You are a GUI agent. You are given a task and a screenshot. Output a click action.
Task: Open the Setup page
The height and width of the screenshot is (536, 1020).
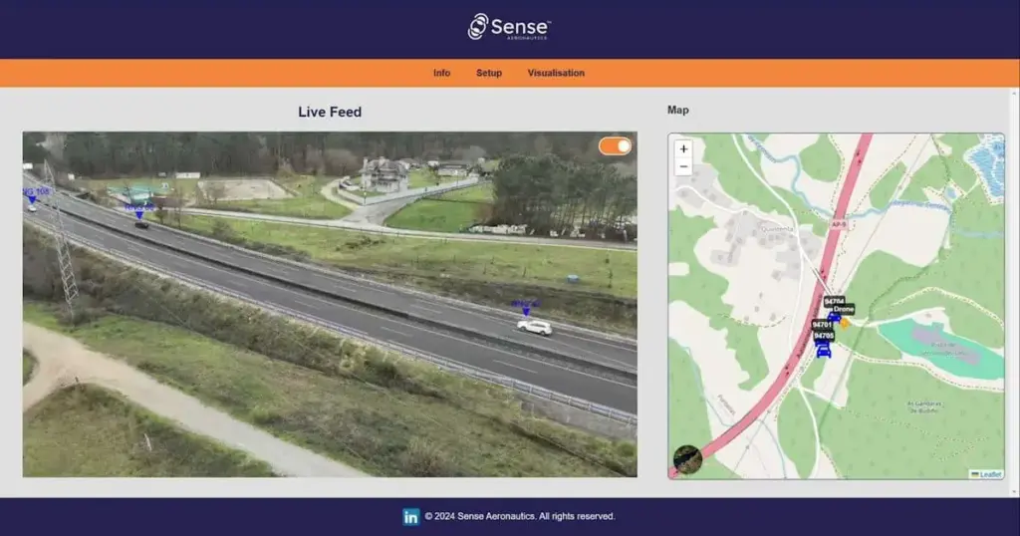point(489,73)
